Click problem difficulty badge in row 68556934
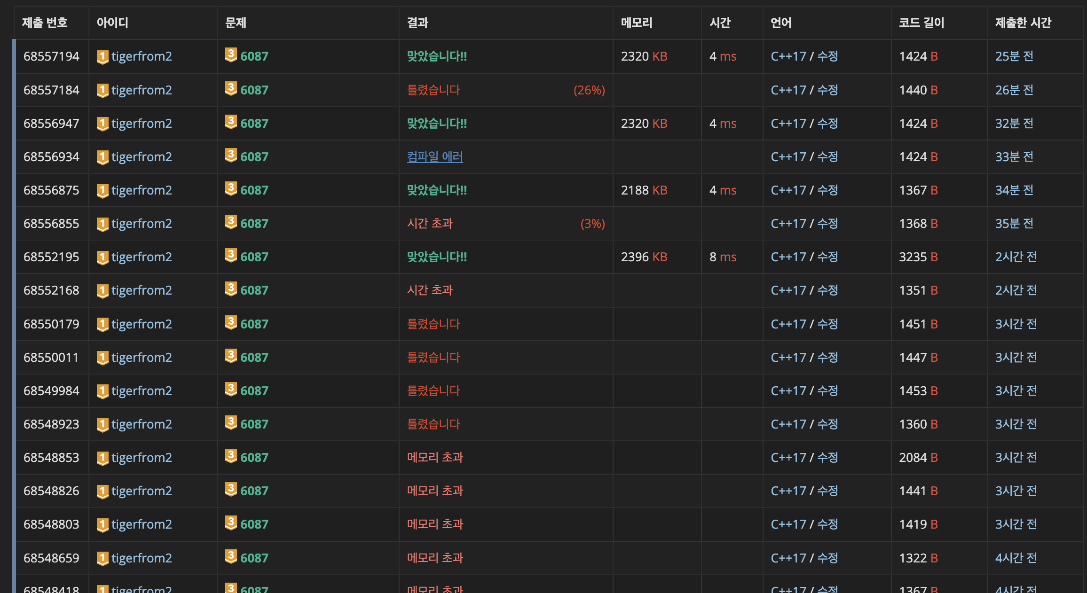The height and width of the screenshot is (593, 1087). tap(230, 155)
